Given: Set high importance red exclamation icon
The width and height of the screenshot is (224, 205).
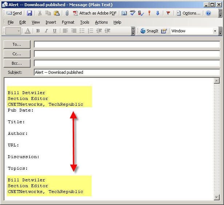Looking at the screenshot, I should coord(149,13).
